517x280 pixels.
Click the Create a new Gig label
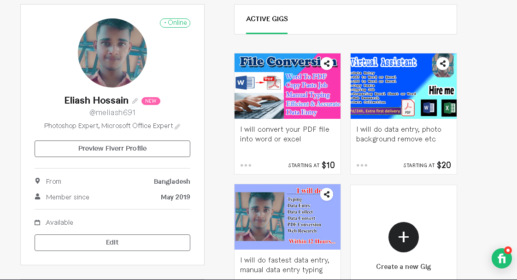404,267
